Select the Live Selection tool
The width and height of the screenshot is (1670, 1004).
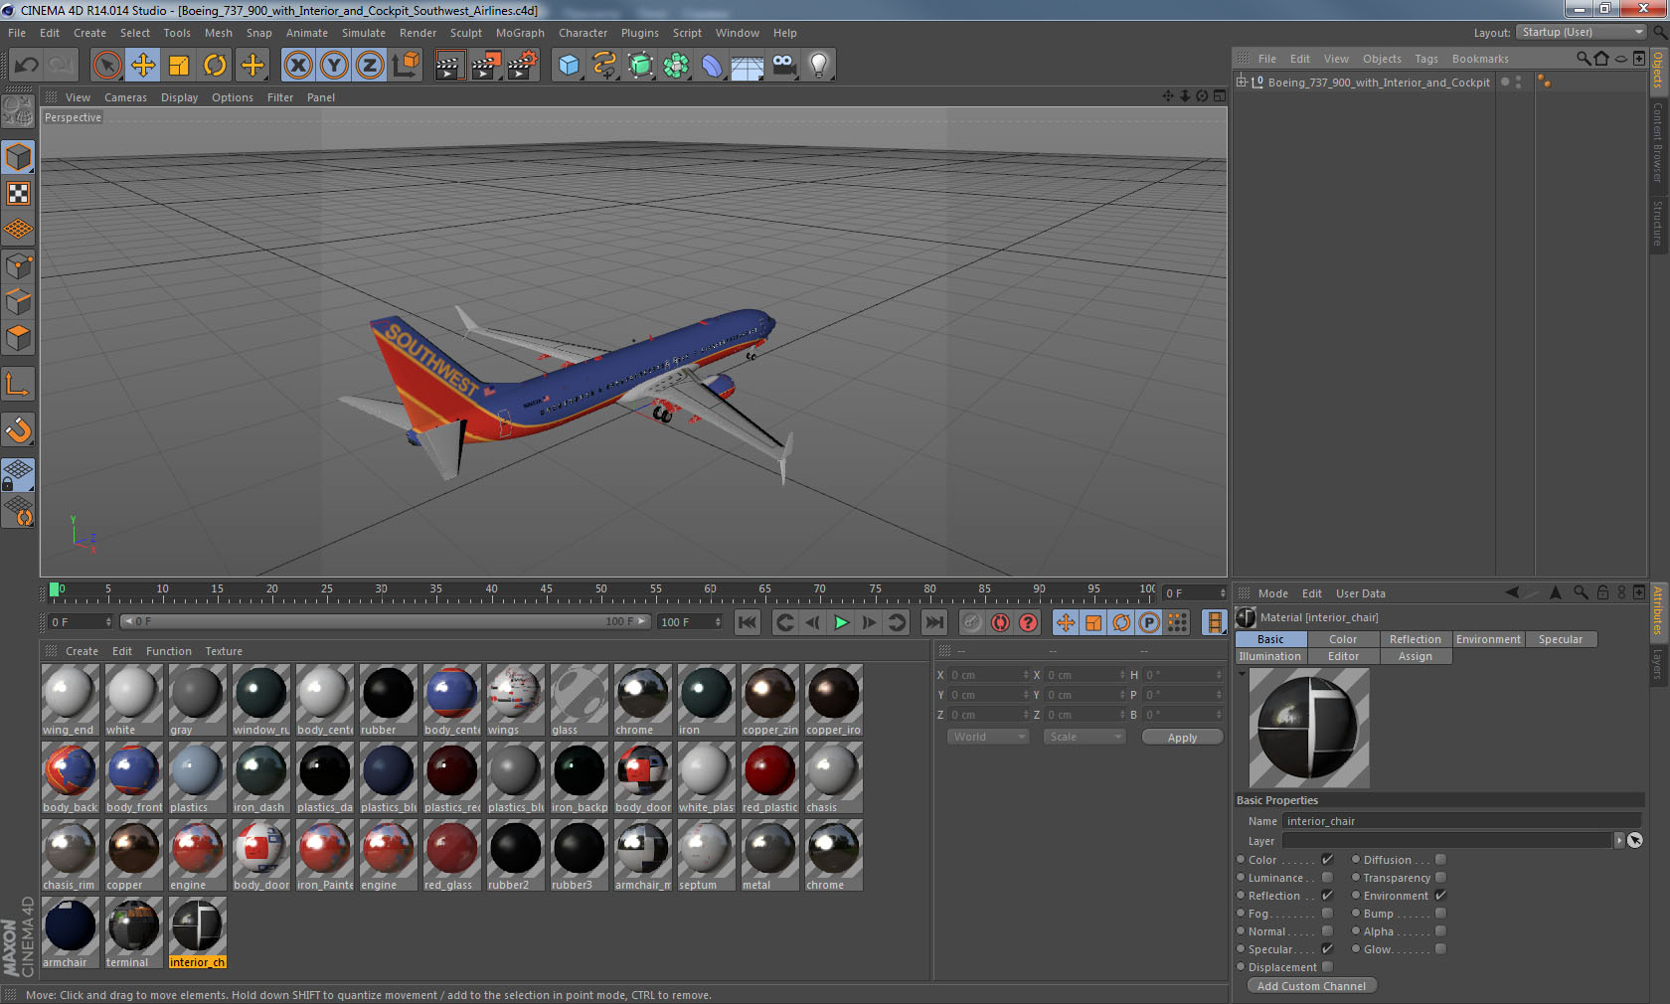(107, 66)
